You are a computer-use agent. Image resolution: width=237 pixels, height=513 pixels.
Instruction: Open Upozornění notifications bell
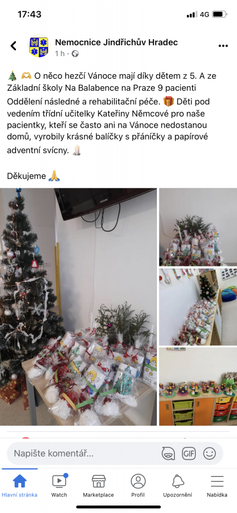point(178,485)
